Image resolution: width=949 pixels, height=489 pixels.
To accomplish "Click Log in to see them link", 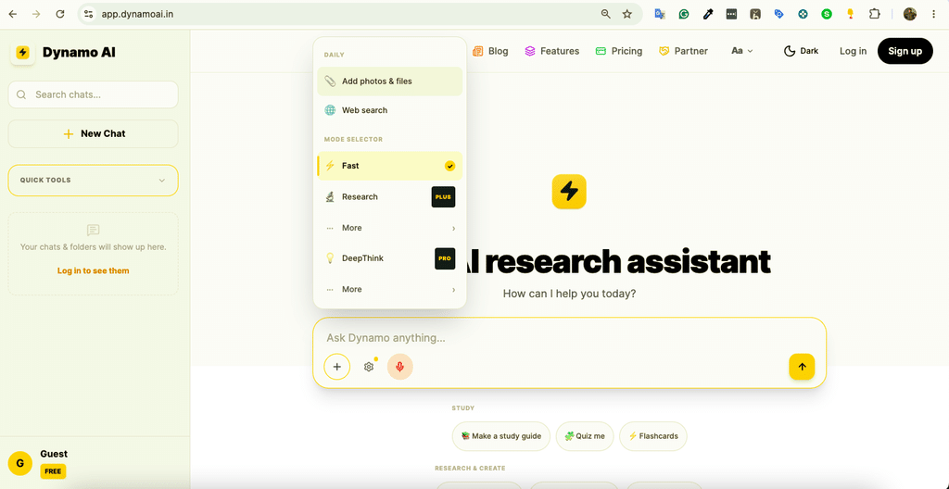I will point(94,270).
